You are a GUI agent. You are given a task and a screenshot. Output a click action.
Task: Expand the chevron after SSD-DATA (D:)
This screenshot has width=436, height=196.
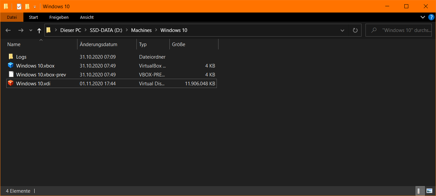tap(127, 30)
